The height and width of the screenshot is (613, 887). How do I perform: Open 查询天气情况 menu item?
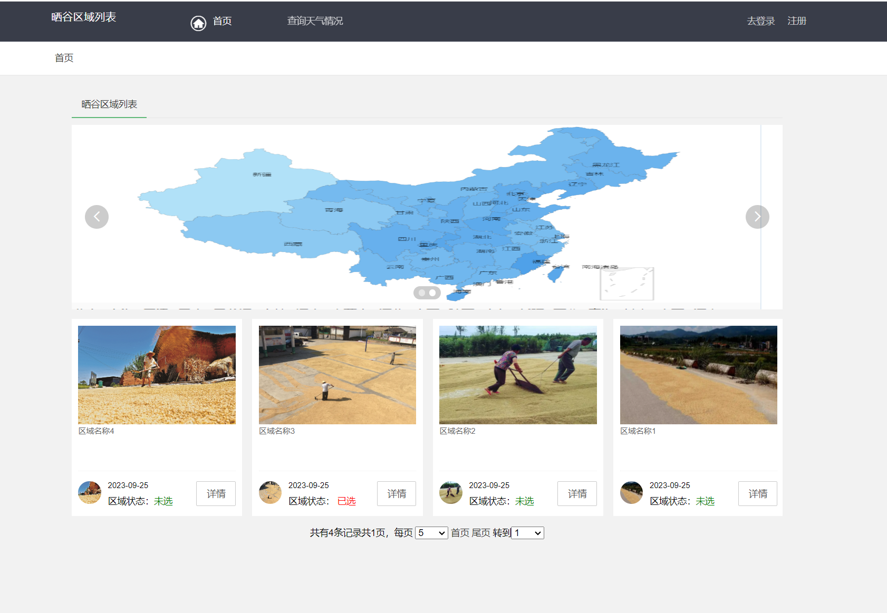(315, 21)
